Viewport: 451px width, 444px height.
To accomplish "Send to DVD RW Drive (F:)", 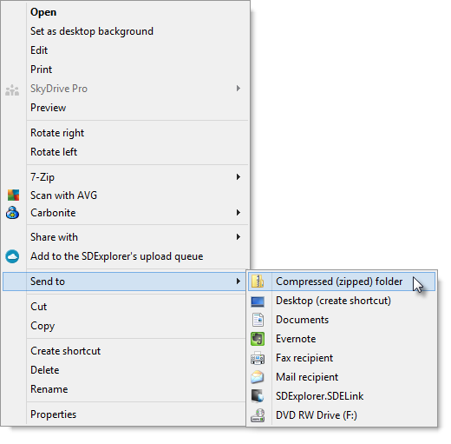I will click(342, 415).
